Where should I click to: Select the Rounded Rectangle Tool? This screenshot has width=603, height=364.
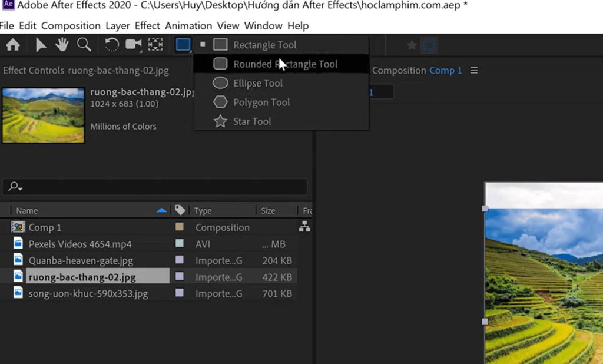pyautogui.click(x=277, y=64)
